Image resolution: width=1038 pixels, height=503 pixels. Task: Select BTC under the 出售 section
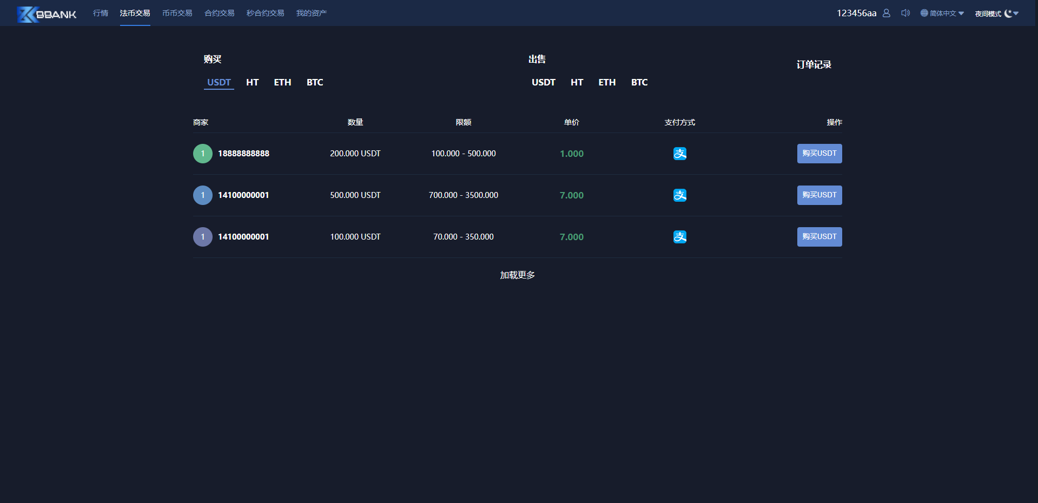click(639, 82)
